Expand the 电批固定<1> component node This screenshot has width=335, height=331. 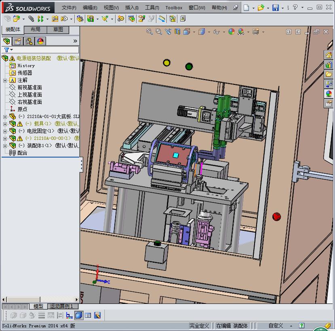coord(5,131)
